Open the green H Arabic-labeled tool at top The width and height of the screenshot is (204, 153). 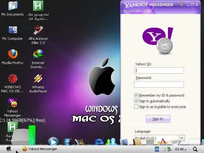point(38,11)
